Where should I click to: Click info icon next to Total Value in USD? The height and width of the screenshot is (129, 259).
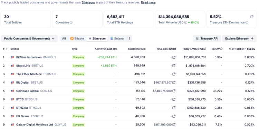(186, 22)
